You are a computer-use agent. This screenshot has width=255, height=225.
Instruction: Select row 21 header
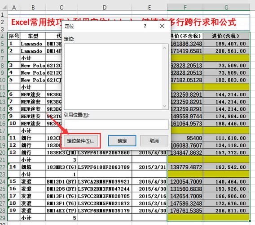point(4,160)
